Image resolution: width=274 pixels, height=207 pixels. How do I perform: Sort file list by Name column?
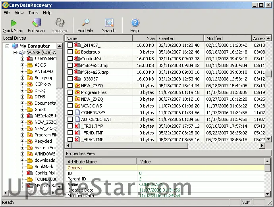(x=99, y=38)
